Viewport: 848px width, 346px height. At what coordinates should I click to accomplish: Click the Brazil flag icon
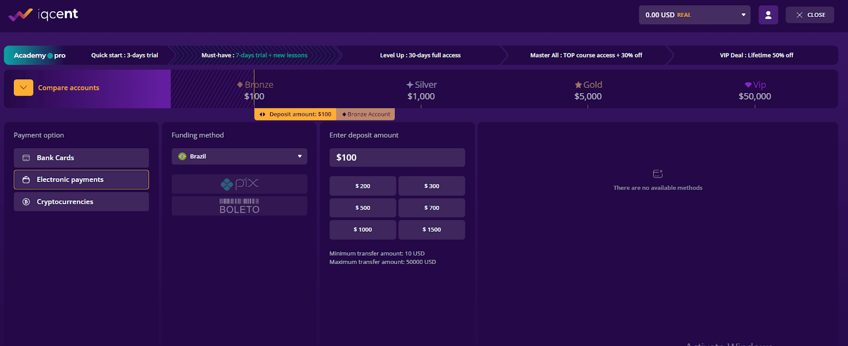tap(182, 156)
